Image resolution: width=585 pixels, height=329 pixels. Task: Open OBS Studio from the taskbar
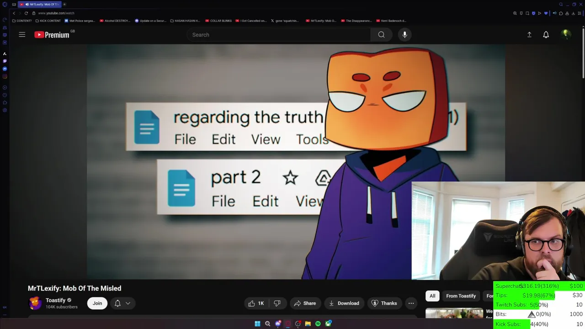[298, 324]
